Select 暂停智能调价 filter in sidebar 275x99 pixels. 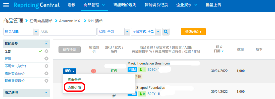pyautogui.click(x=15, y=81)
